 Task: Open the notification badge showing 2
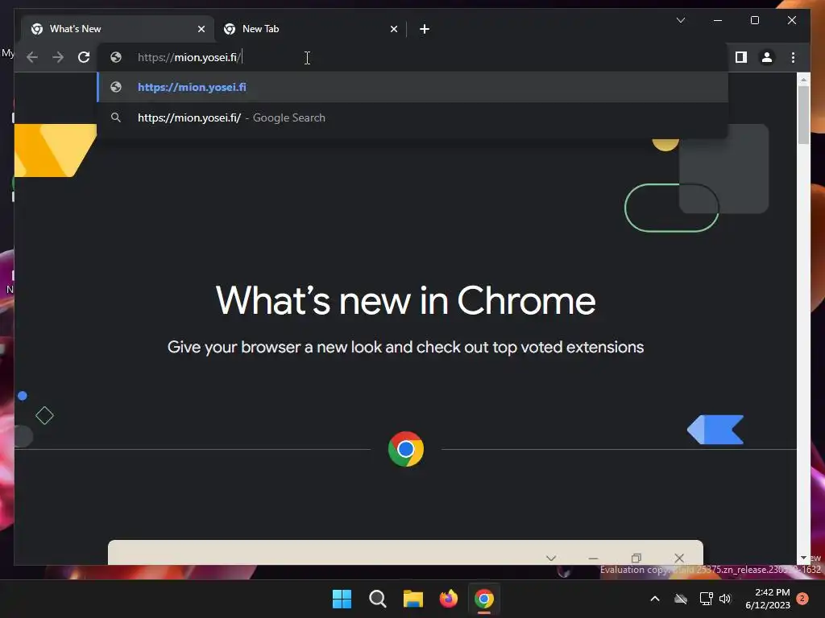[802, 599]
